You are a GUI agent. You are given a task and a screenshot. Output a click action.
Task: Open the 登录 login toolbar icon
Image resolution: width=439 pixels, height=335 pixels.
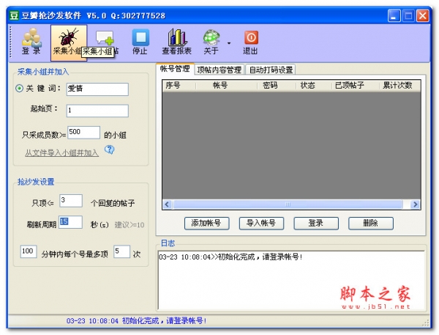pos(31,42)
